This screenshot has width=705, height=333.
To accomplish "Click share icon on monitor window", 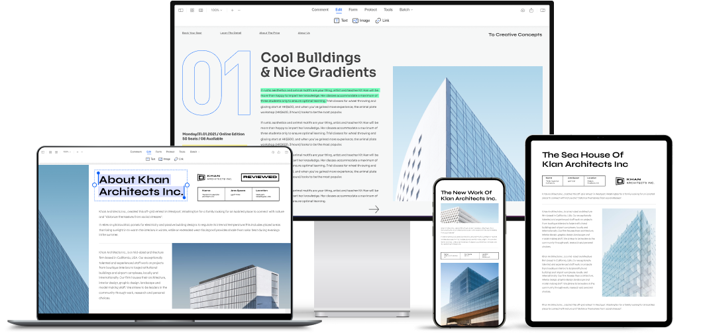I will click(x=531, y=10).
